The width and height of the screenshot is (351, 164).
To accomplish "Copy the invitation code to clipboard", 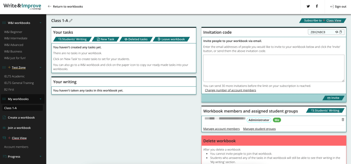I will pos(341,32).
